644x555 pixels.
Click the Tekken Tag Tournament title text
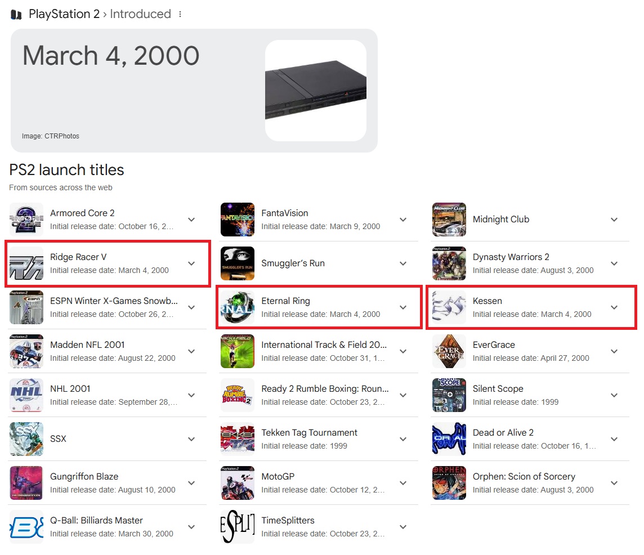309,433
